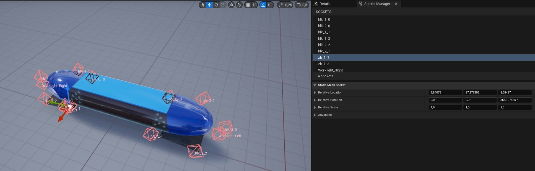535x171 pixels.
Task: Click the first Relative Rotation field 0,0°
Action: coord(445,100)
